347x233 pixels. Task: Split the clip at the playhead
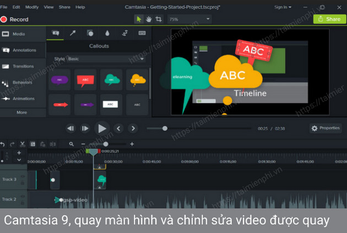[x=53, y=144]
